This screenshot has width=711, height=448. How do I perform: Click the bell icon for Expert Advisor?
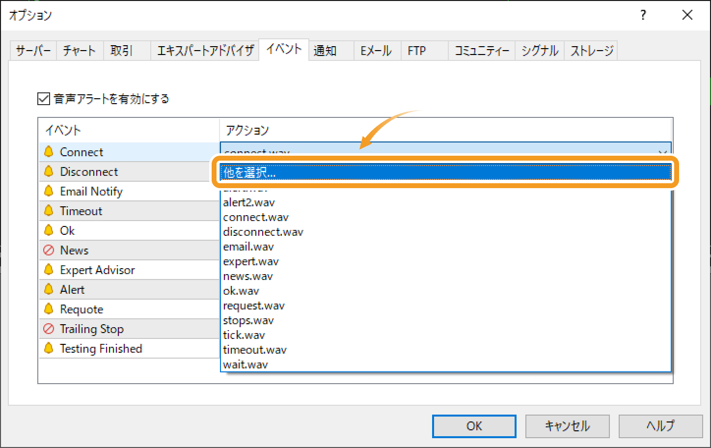click(x=49, y=270)
